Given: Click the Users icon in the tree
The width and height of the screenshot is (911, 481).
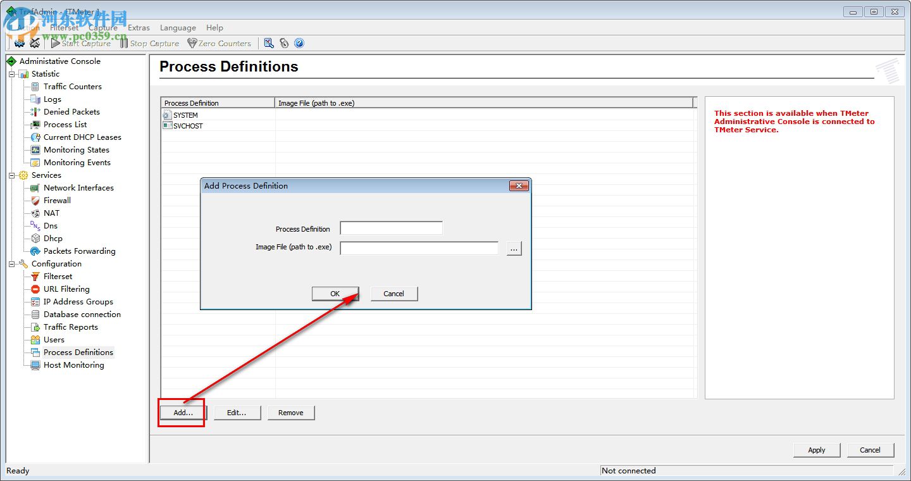Looking at the screenshot, I should [x=35, y=340].
